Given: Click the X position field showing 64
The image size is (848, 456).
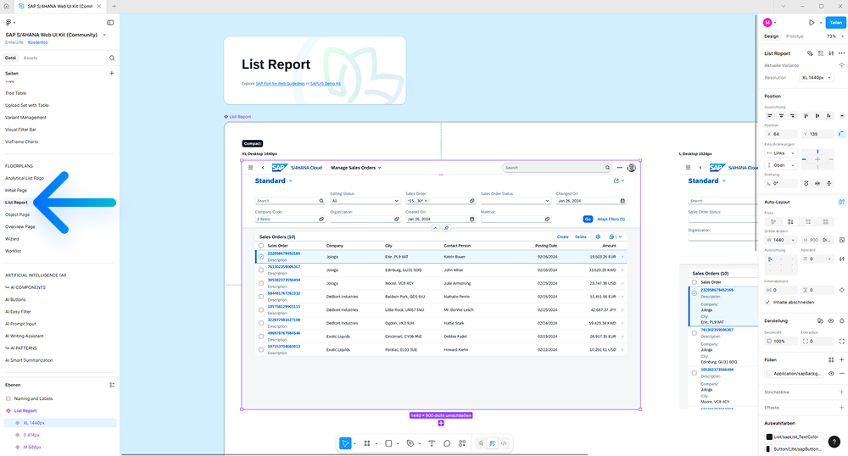Looking at the screenshot, I should [x=781, y=134].
